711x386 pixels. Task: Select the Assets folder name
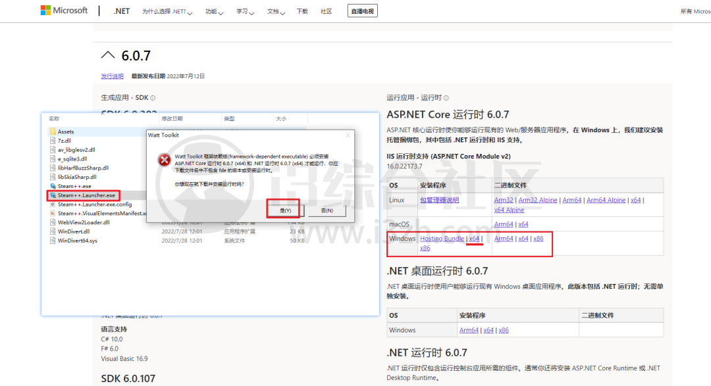tap(66, 132)
